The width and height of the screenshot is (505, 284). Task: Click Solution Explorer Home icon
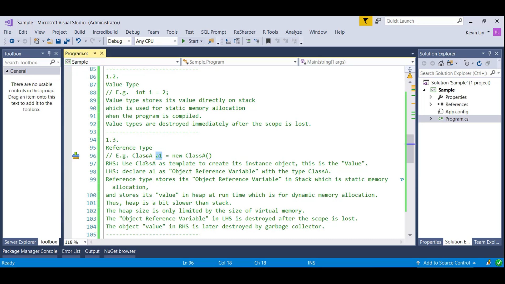point(441,63)
